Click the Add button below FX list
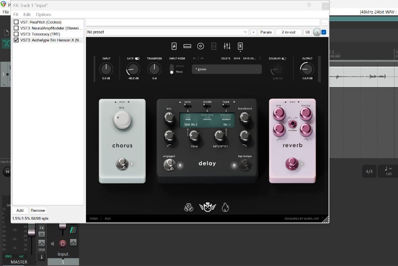Screen dimensions: 398x266 (x=20, y=210)
